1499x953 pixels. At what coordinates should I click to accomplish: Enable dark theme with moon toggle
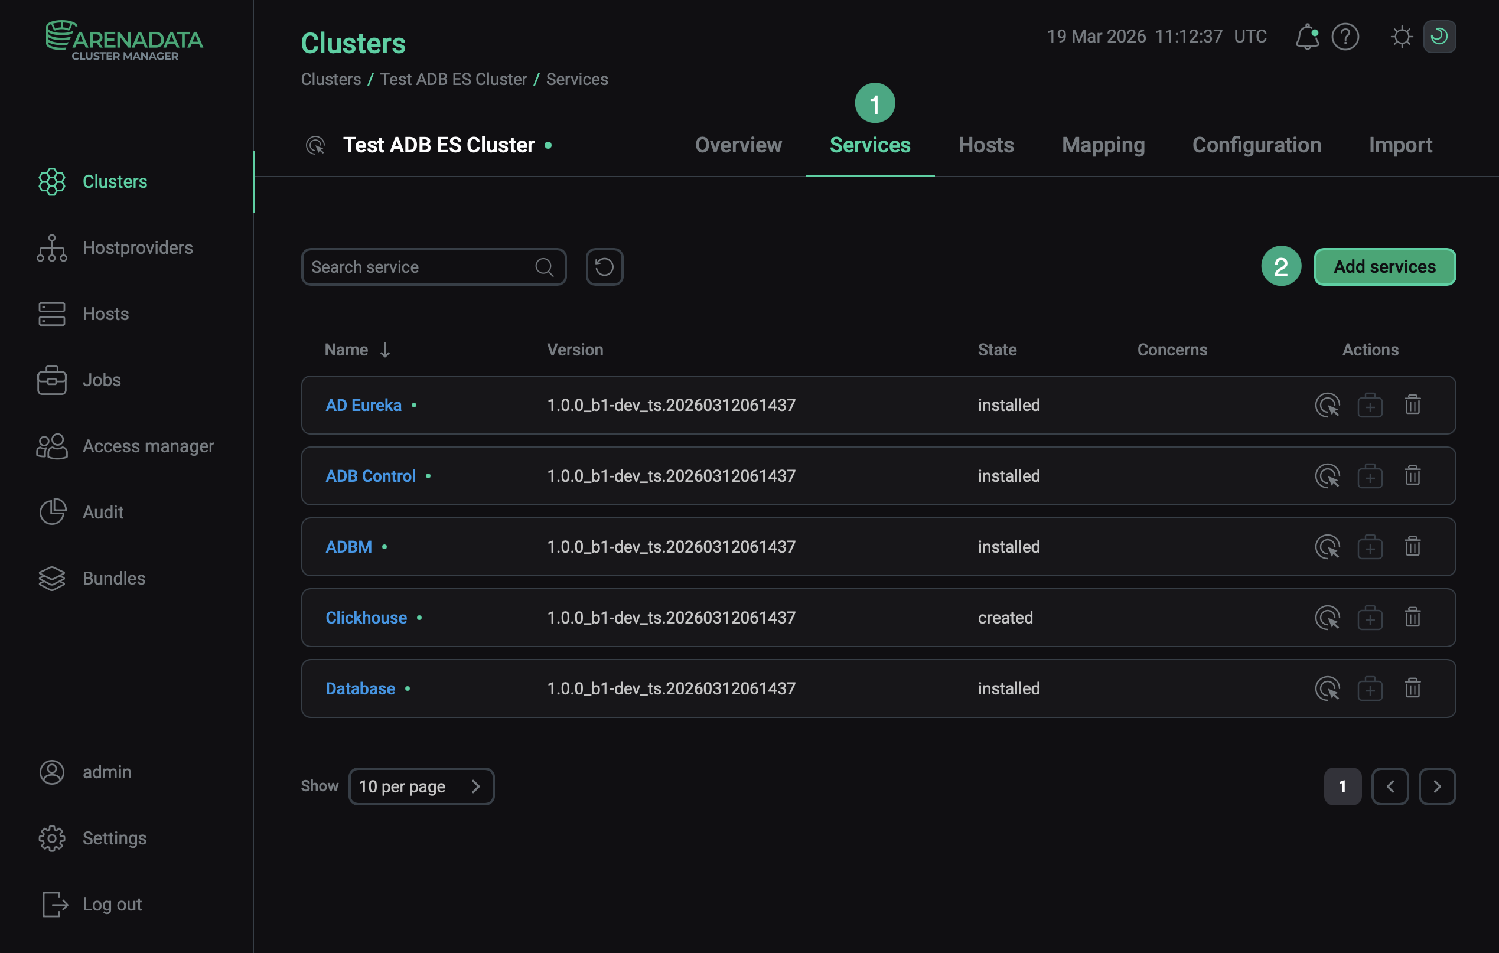pyautogui.click(x=1439, y=37)
